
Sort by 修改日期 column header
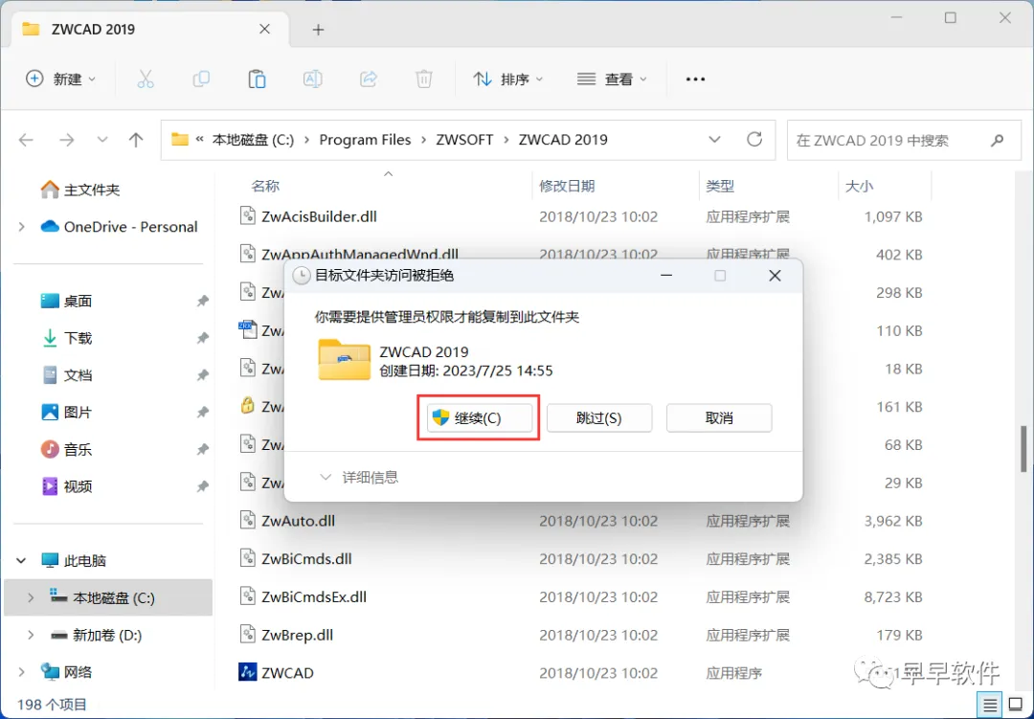[567, 186]
